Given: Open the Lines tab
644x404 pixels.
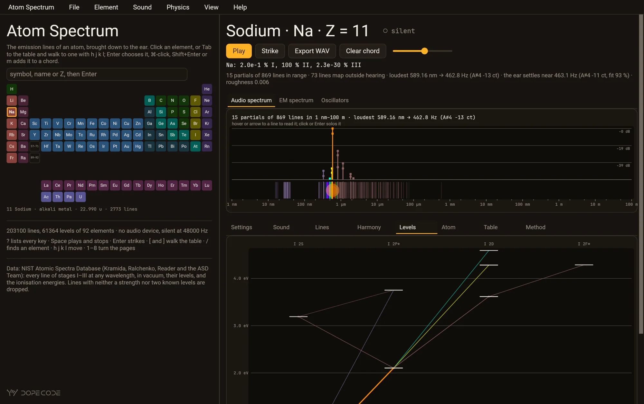Looking at the screenshot, I should (x=322, y=227).
